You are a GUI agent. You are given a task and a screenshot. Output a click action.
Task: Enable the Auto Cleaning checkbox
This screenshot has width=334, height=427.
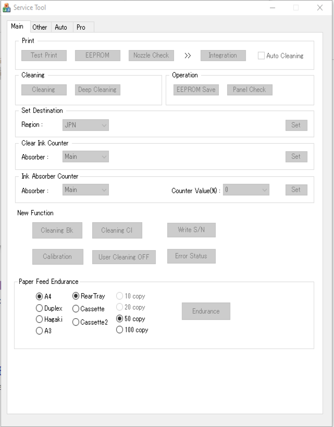point(261,56)
